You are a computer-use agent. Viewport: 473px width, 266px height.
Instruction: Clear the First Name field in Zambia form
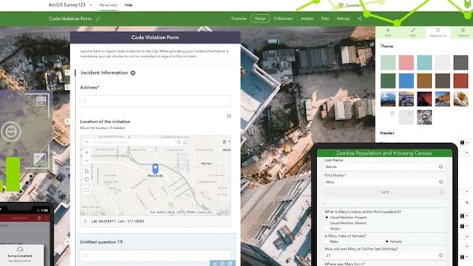pos(441,182)
